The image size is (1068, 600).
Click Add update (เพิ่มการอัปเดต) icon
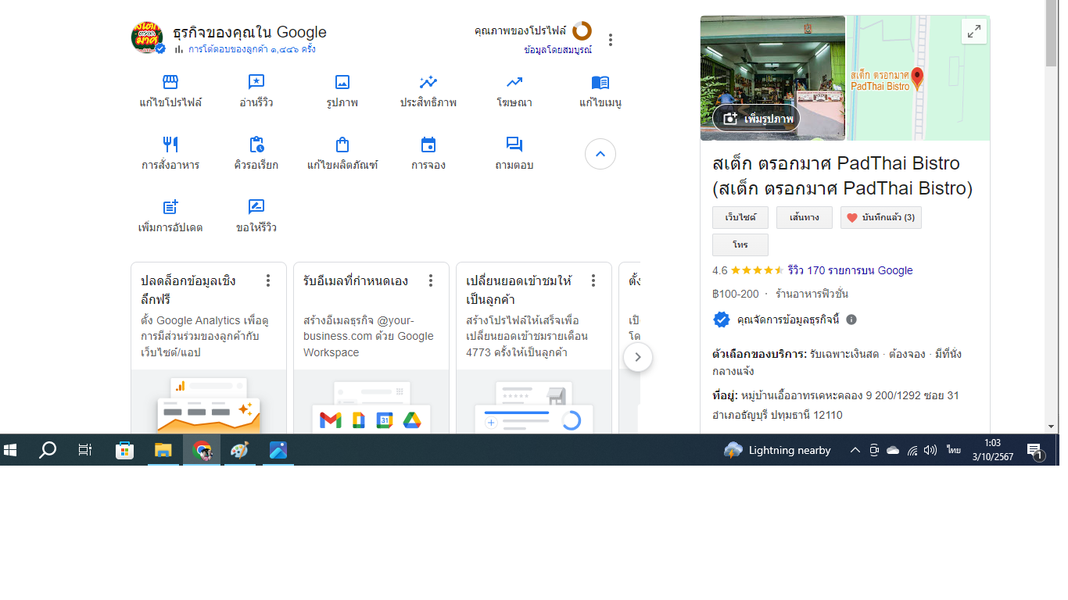170,207
